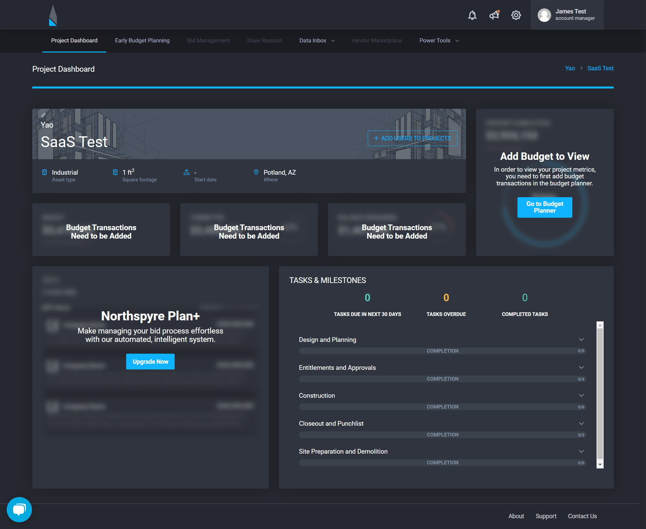Click the James Test avatar icon
The height and width of the screenshot is (529, 646).
point(544,15)
